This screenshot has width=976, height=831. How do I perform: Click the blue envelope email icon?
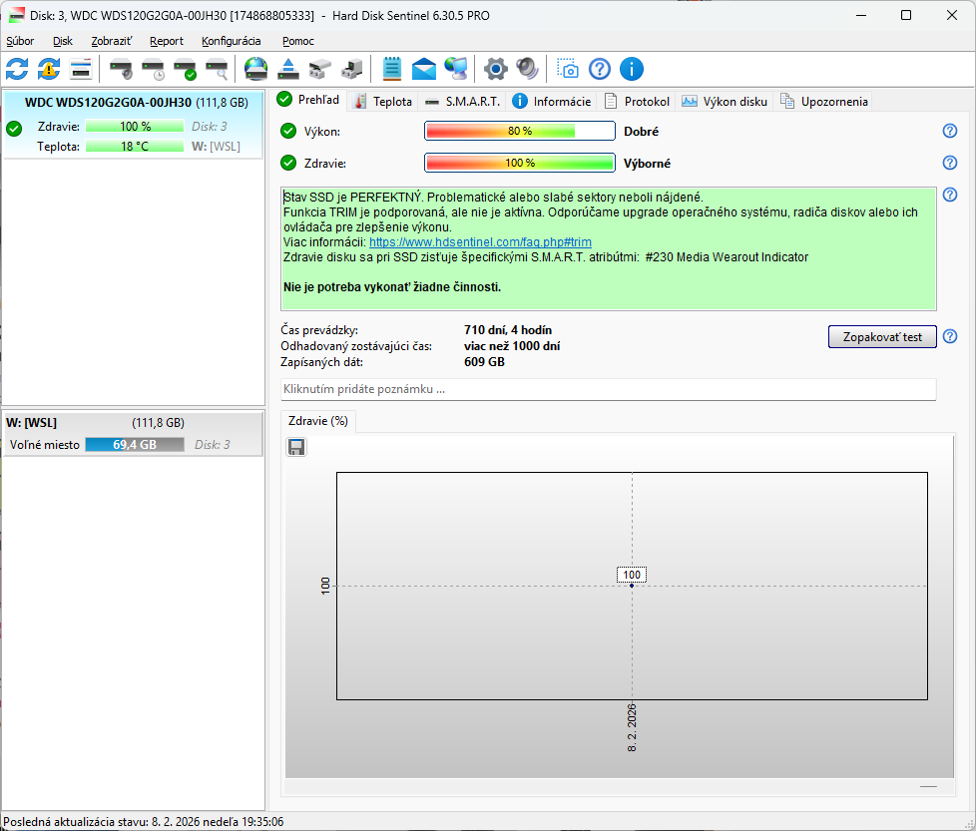[424, 69]
